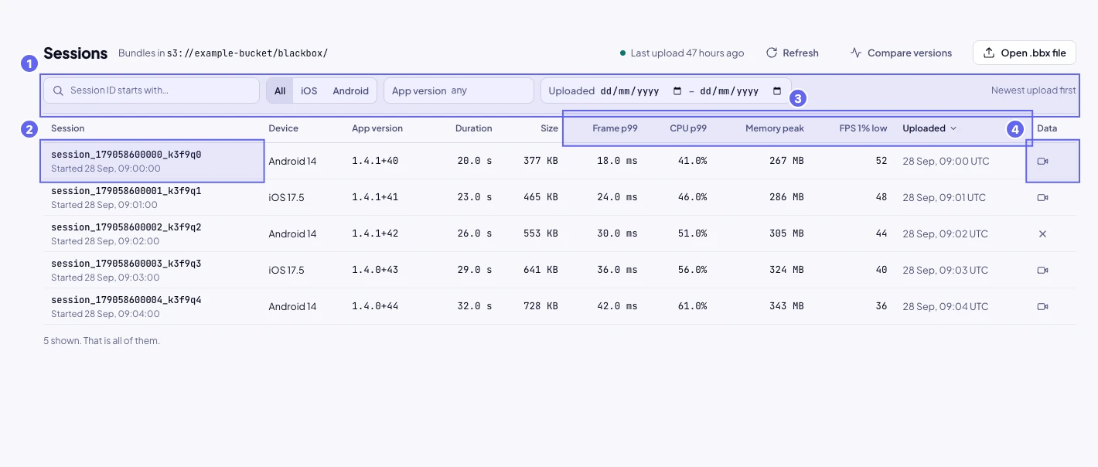Click Started 28 Sep, 09:04:00 text
The height and width of the screenshot is (467, 1098).
[106, 314]
